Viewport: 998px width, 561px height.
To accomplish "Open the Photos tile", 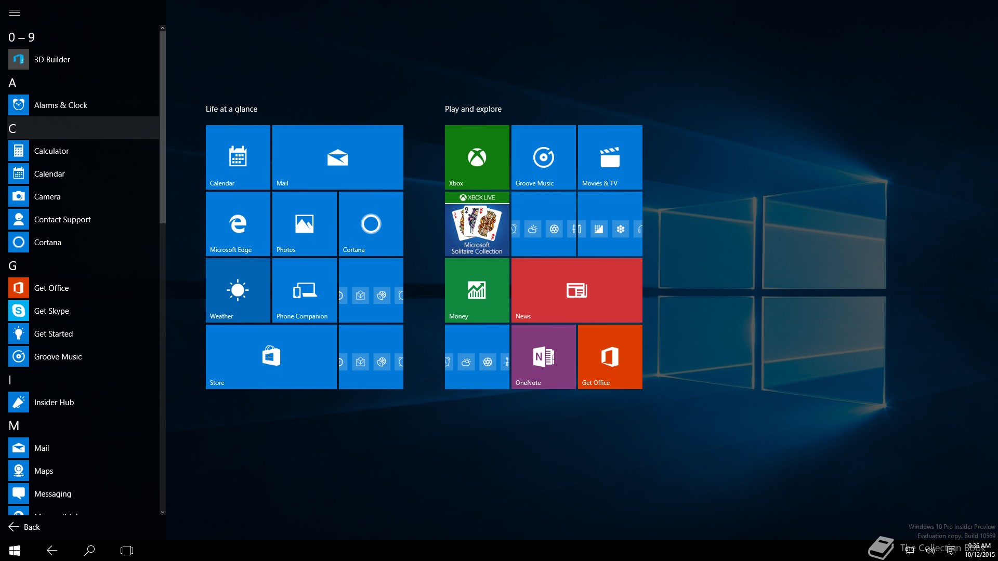I will pos(305,223).
